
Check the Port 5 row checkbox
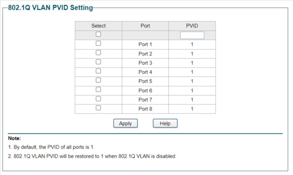pyautogui.click(x=98, y=80)
